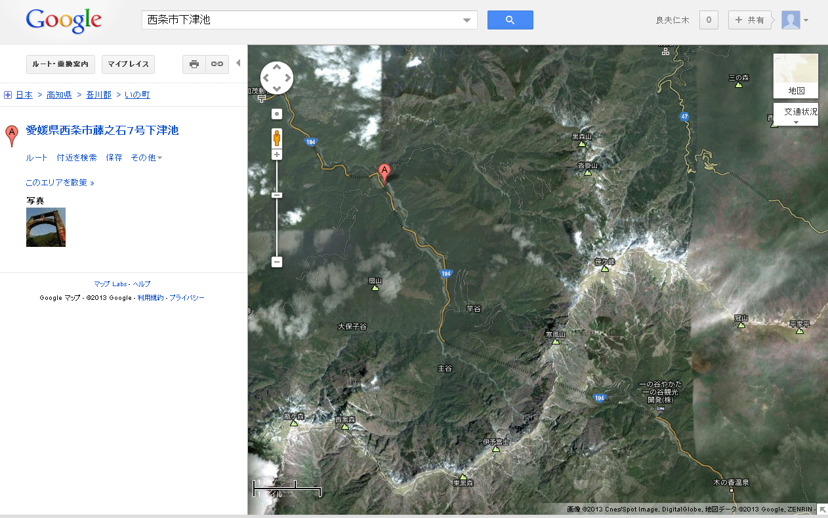Click the red A marker on the map
The height and width of the screenshot is (518, 828).
385,172
